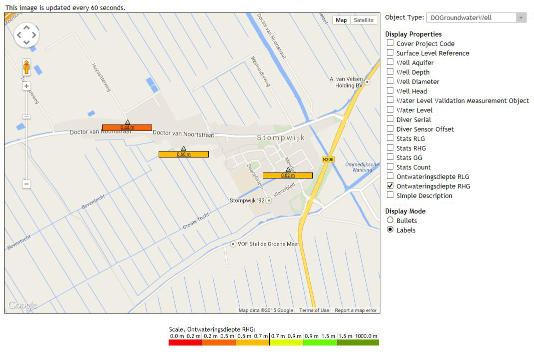Screen dimensions: 534x357
Task: Select the Bullets display mode
Action: 390,220
